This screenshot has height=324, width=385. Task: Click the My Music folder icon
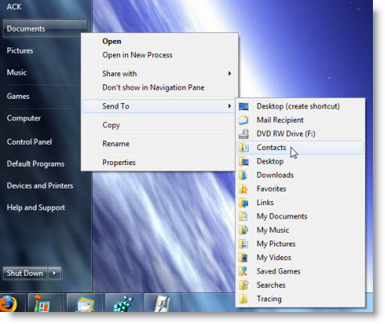tap(243, 230)
